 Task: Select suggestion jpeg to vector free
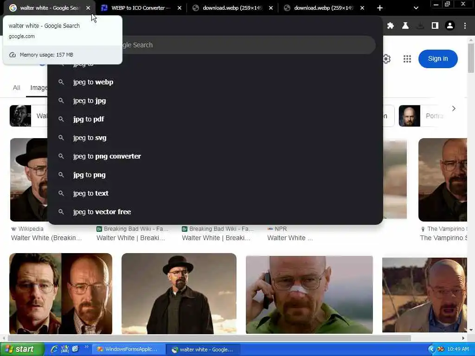pos(215,212)
